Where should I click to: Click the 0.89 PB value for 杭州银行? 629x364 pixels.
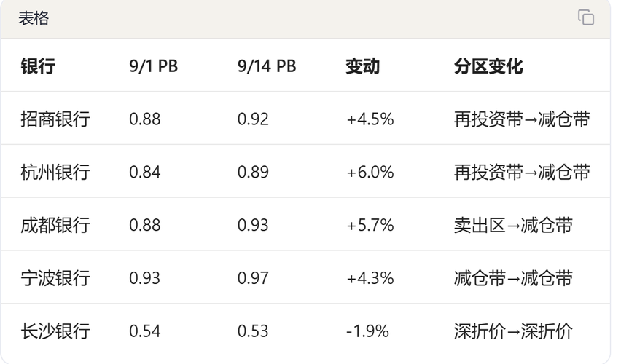[x=253, y=173]
